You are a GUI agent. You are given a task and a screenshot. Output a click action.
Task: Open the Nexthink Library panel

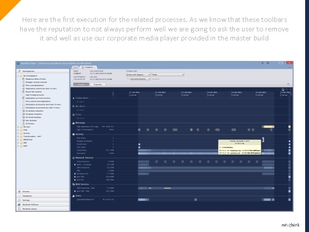[43, 209]
